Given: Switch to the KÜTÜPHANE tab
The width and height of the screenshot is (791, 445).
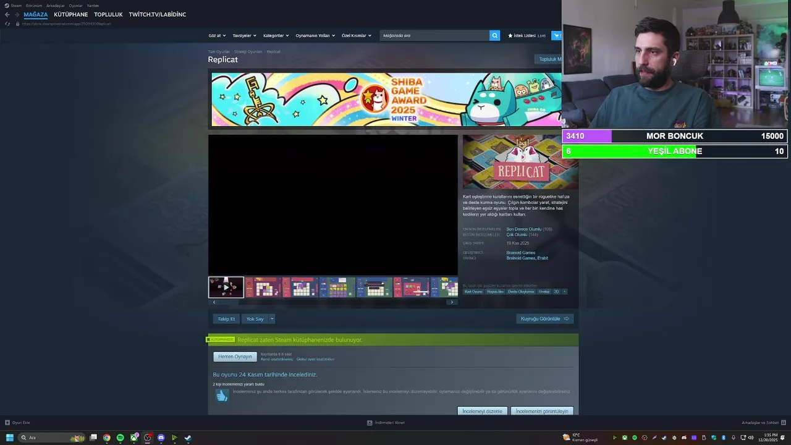Looking at the screenshot, I should (x=70, y=14).
